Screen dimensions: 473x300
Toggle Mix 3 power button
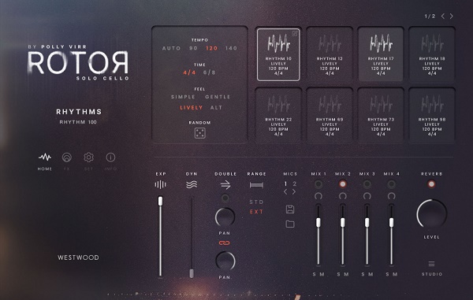pos(367,183)
